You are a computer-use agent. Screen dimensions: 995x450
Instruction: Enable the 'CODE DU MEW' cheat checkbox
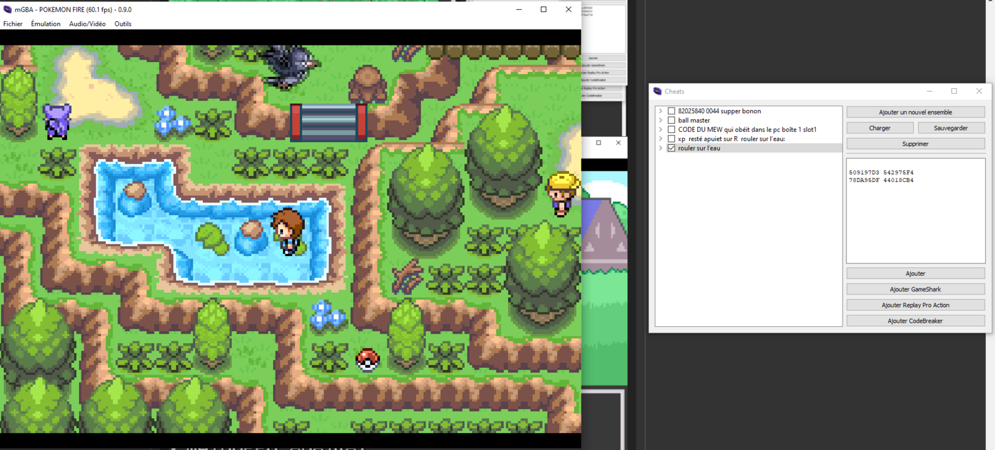(671, 130)
